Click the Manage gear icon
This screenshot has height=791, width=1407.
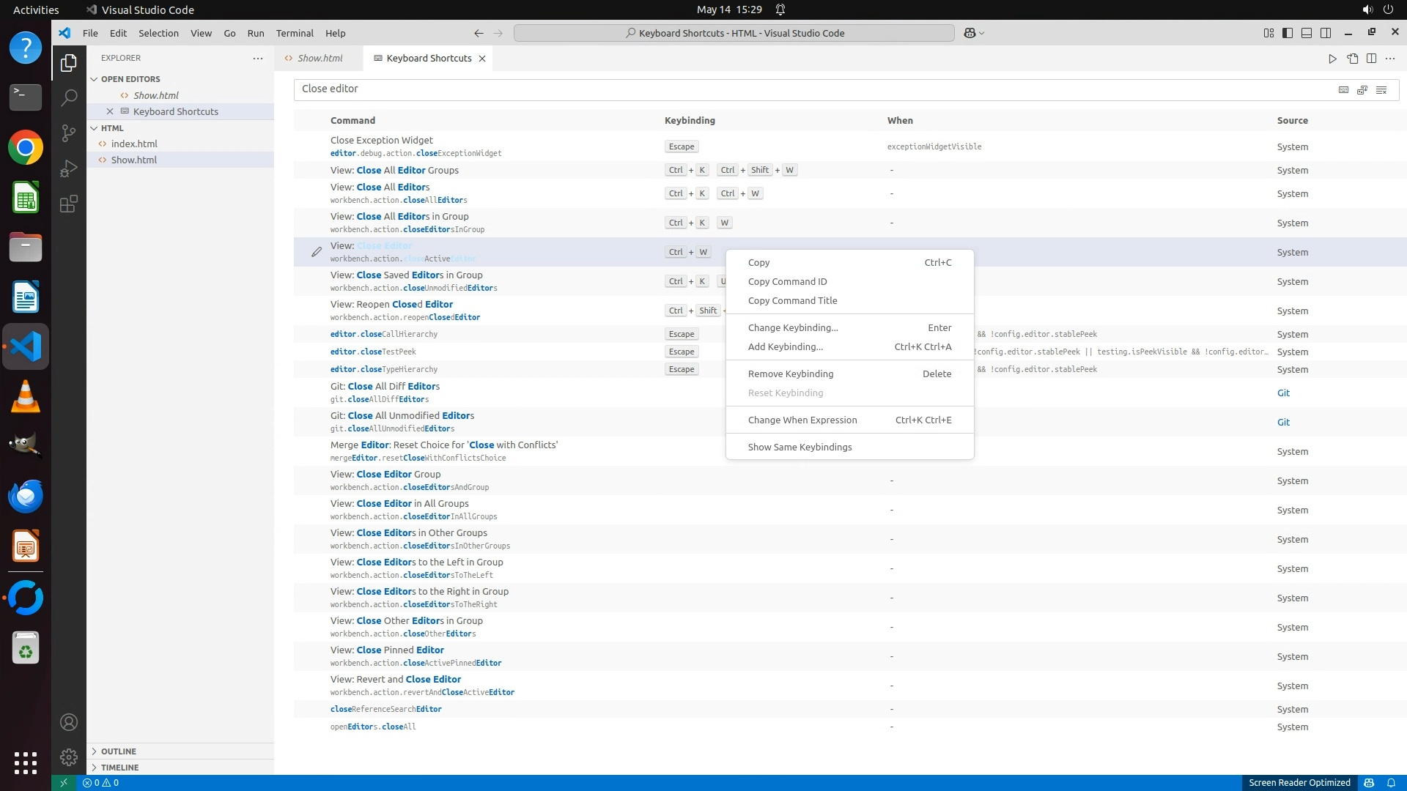(x=69, y=757)
